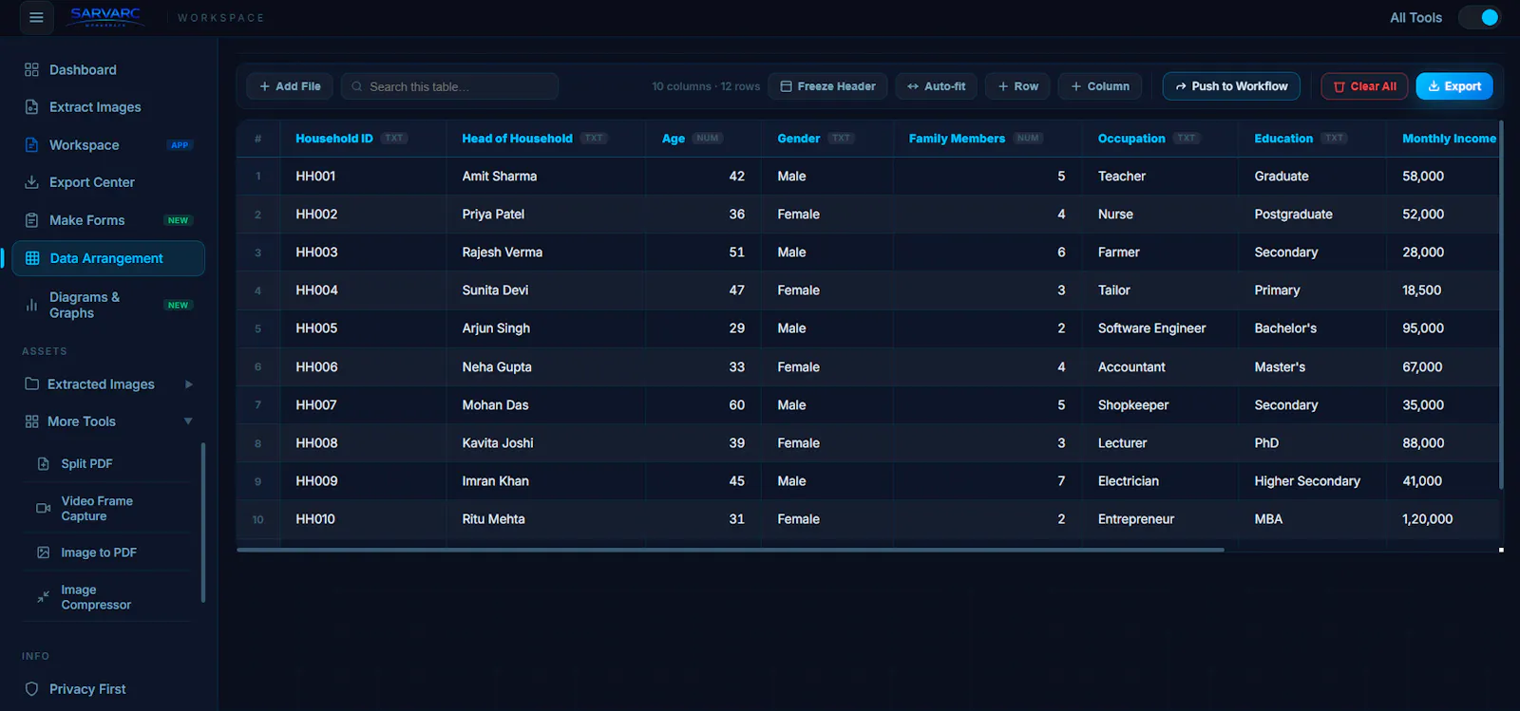Click the sidebar tools scrollbar
This screenshot has height=711, width=1520.
pos(203,522)
